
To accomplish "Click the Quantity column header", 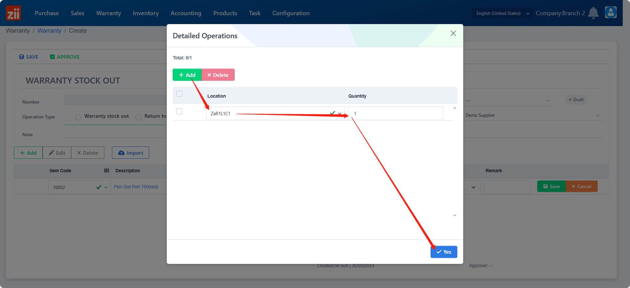I will [x=357, y=96].
